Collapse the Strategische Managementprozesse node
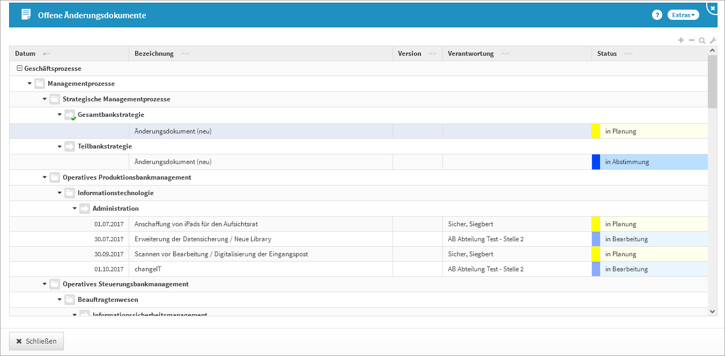 [45, 99]
